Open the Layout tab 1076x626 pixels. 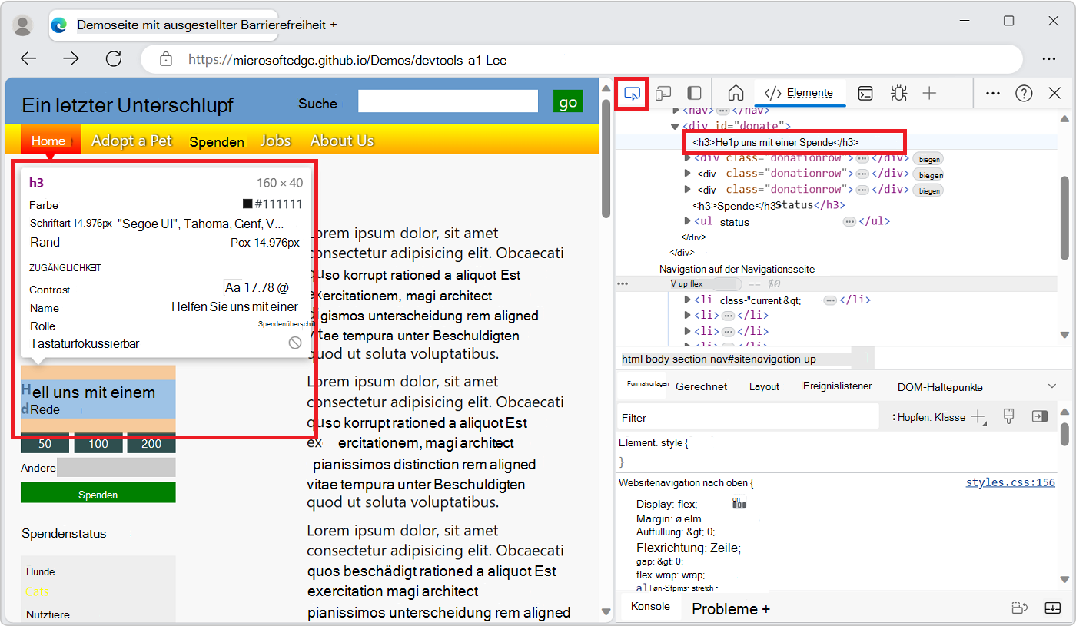coord(764,386)
